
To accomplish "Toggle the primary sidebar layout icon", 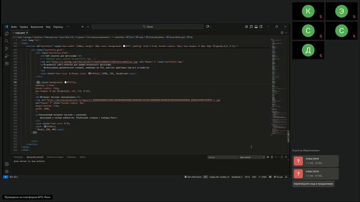I will point(251,26).
